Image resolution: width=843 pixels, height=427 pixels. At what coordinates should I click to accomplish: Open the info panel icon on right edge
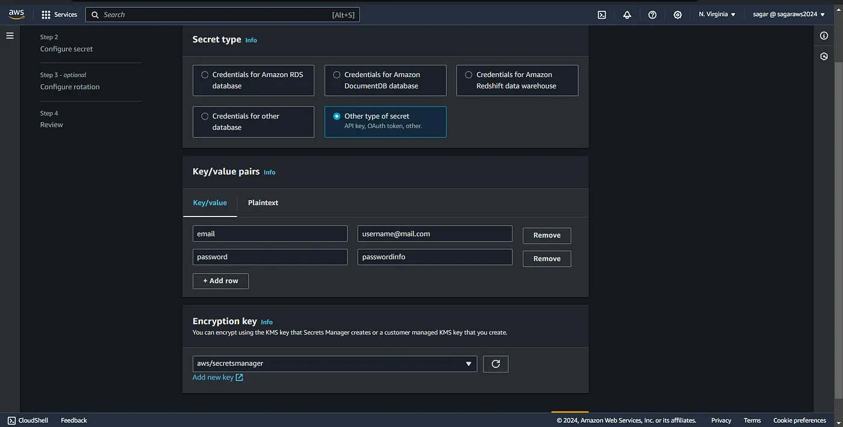click(824, 35)
